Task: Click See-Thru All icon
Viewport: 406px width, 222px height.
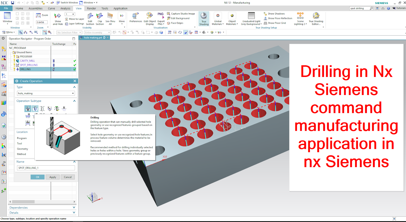Action: tap(110, 19)
